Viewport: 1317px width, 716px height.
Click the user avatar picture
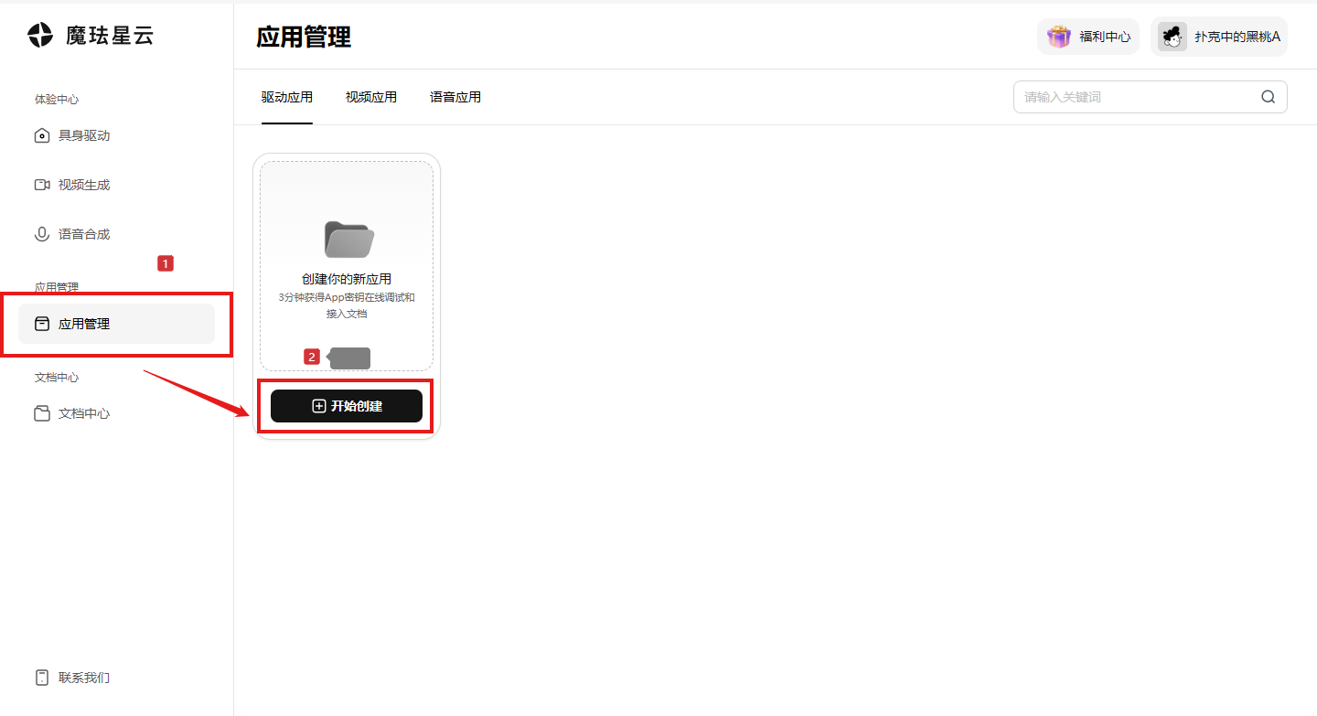pyautogui.click(x=1172, y=37)
